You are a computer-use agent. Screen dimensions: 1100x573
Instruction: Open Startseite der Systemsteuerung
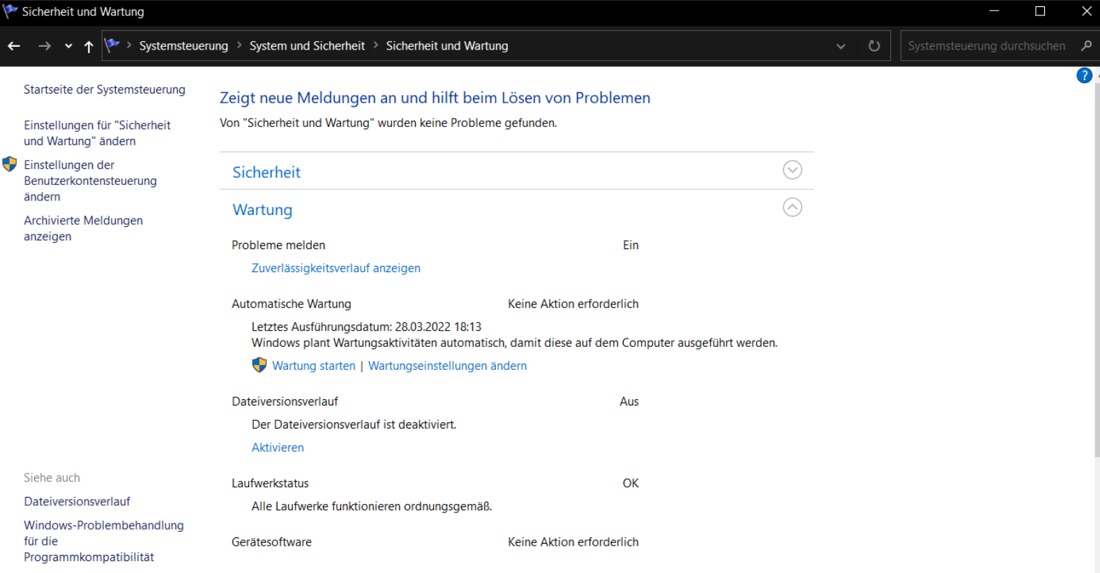click(105, 89)
